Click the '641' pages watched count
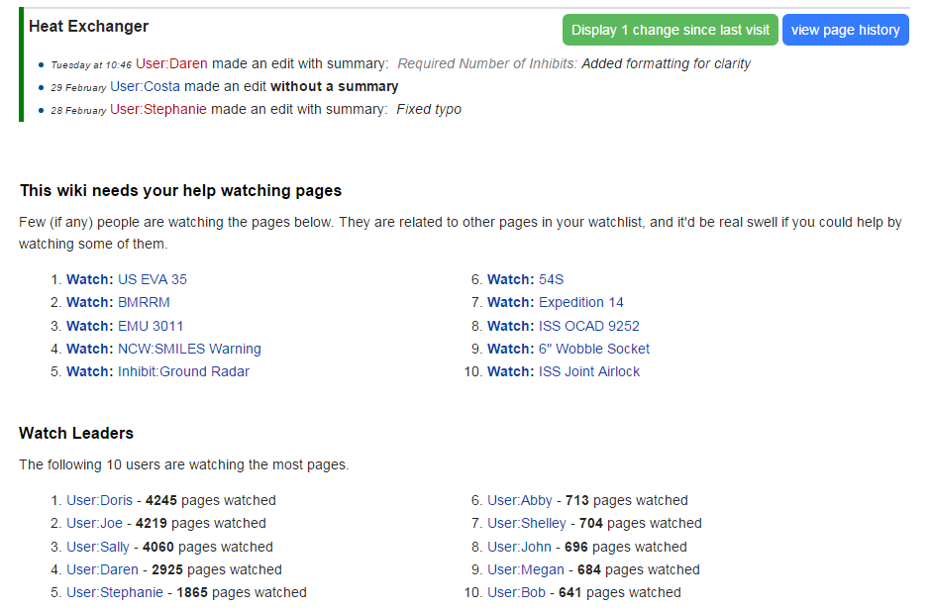931x612 pixels. click(570, 592)
